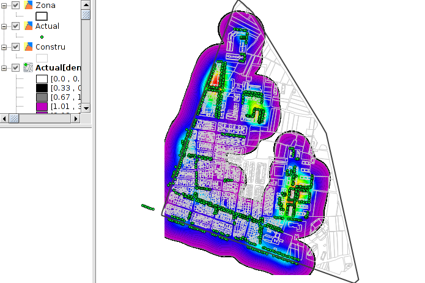
Task: Toggle visibility of the Zona layer
Action: (16, 6)
